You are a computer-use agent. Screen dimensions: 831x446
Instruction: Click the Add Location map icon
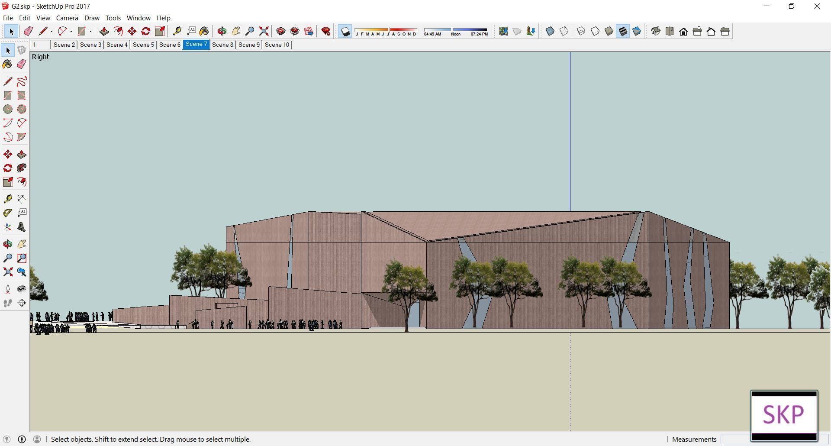point(503,31)
